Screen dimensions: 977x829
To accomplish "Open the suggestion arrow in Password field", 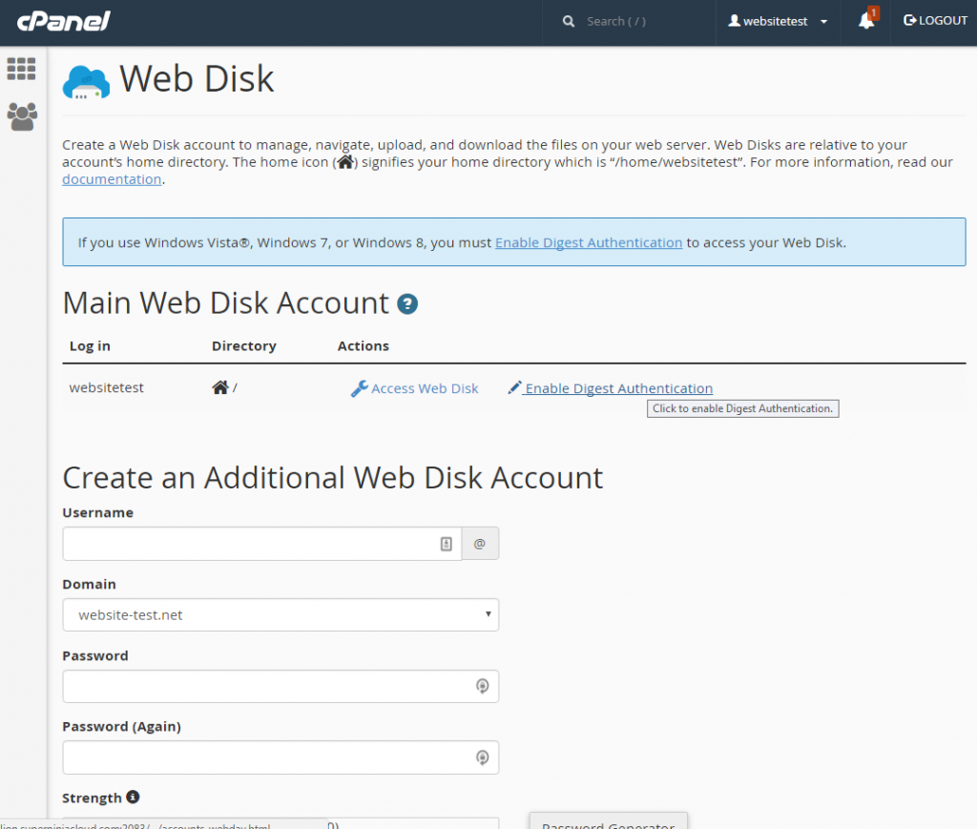I will click(x=482, y=686).
